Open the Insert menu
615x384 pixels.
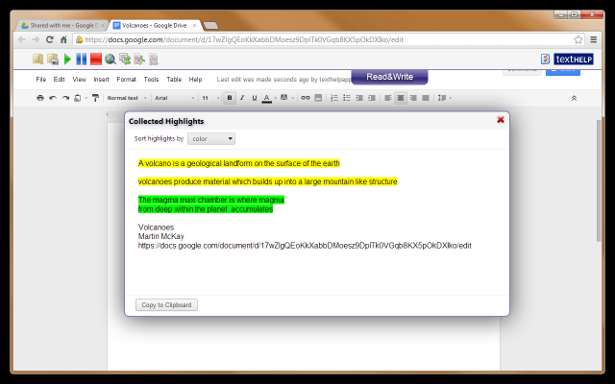(101, 79)
